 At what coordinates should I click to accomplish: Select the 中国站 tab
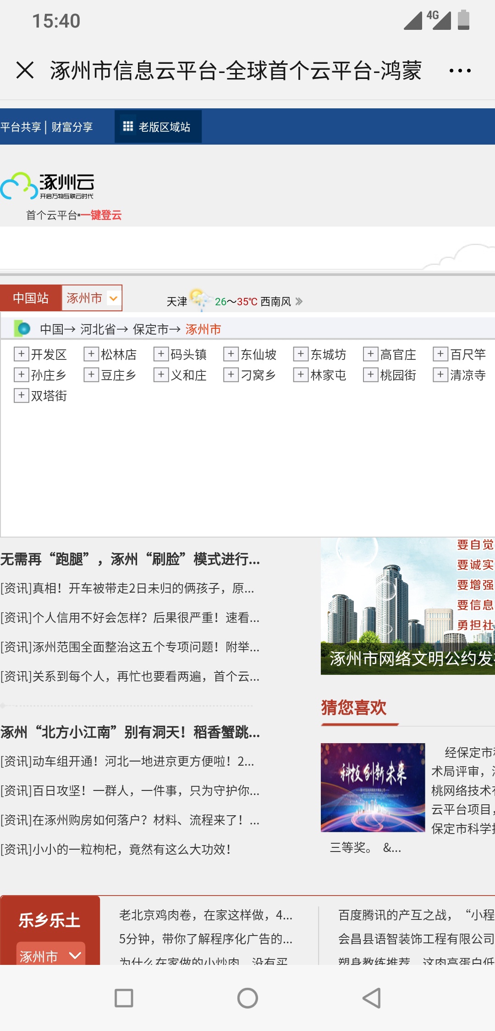31,298
